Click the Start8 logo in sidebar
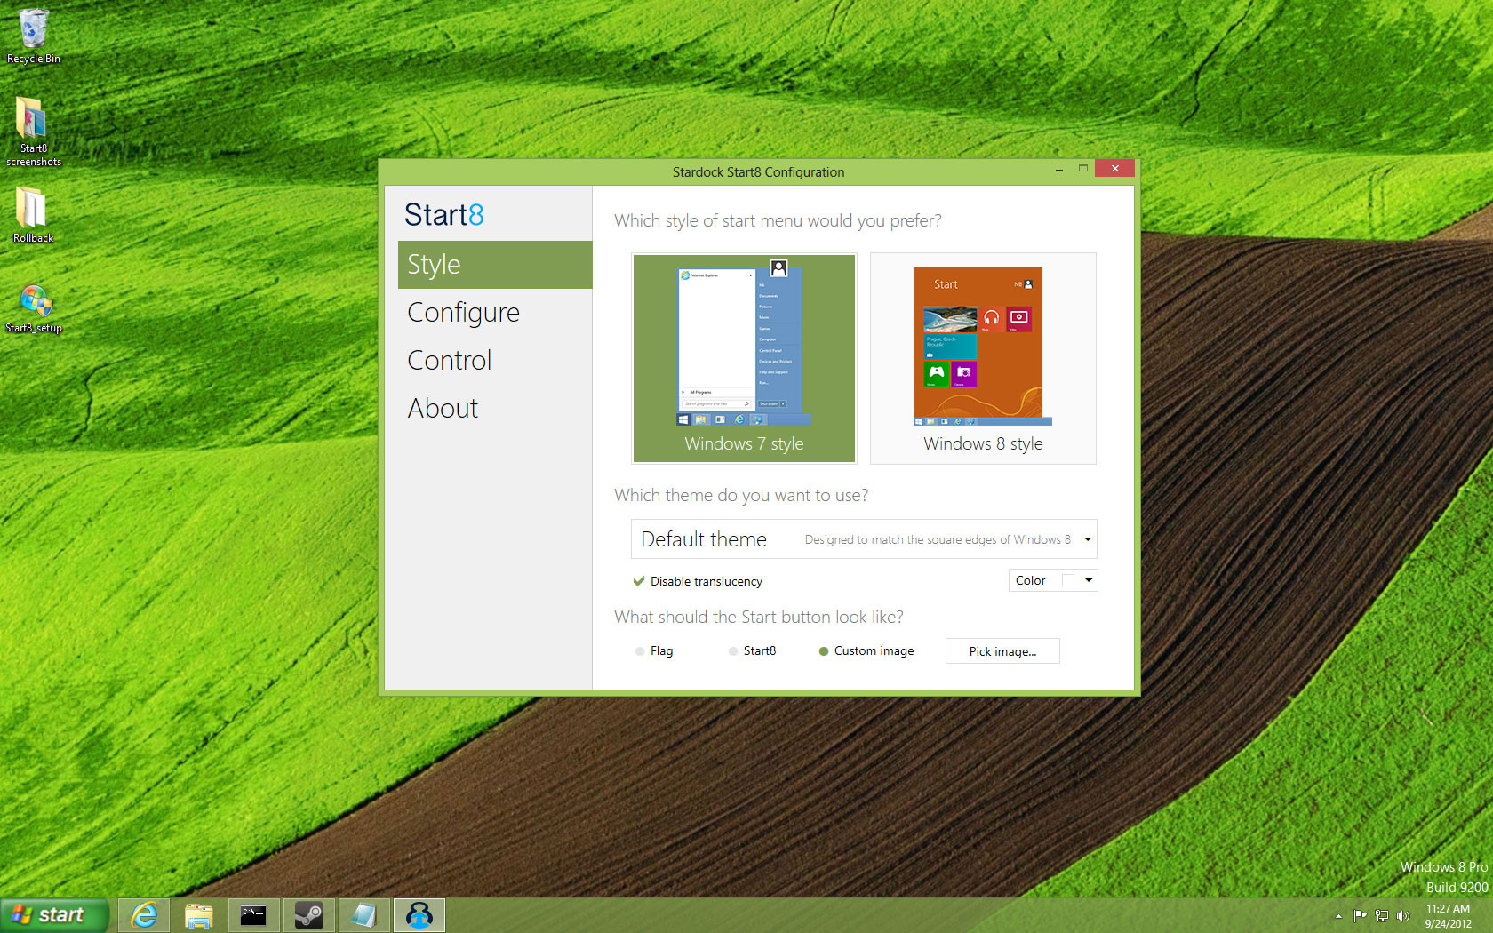The width and height of the screenshot is (1493, 933). coord(443,214)
